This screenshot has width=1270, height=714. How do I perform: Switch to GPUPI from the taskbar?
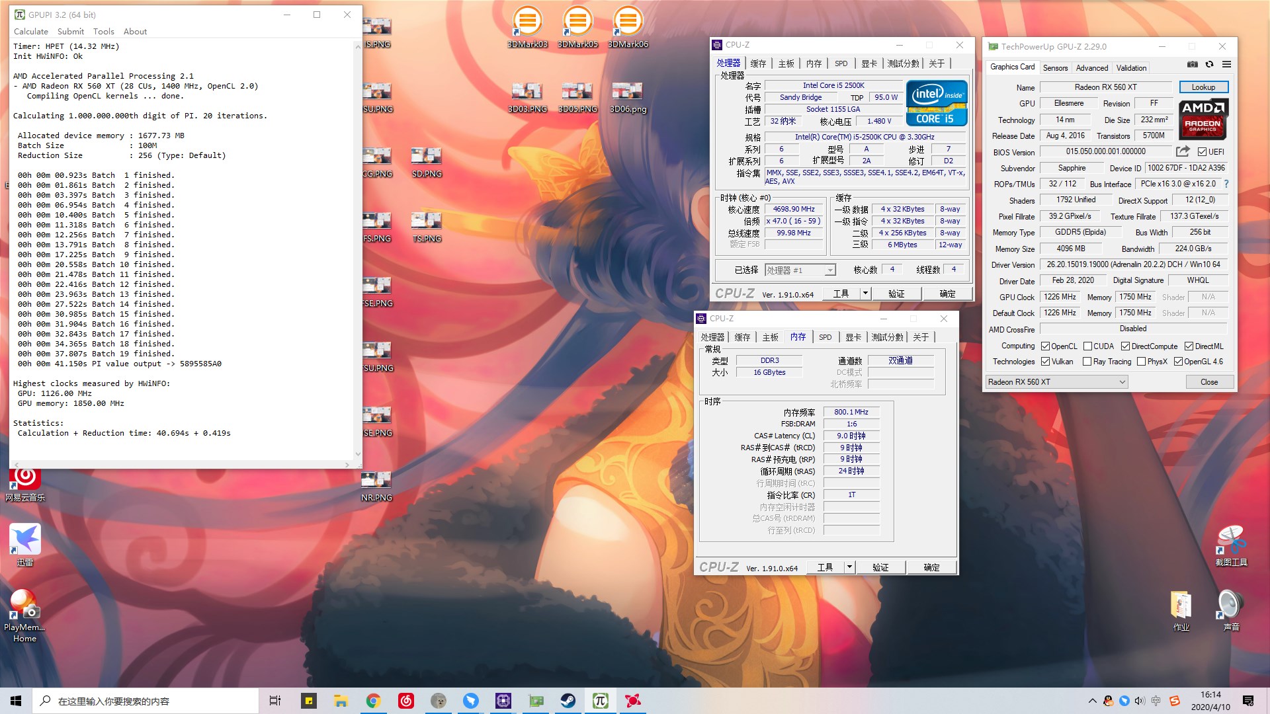(600, 701)
